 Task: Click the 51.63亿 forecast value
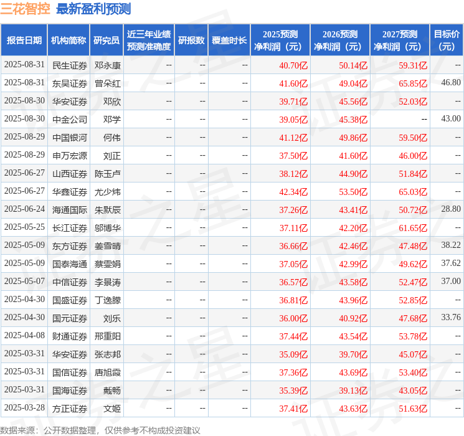pos(413,409)
